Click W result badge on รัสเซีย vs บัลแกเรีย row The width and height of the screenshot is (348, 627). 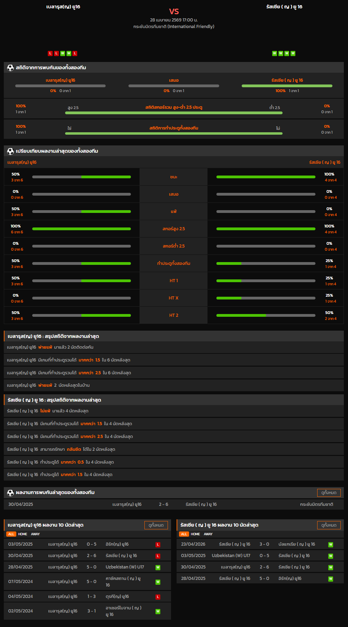(x=331, y=545)
